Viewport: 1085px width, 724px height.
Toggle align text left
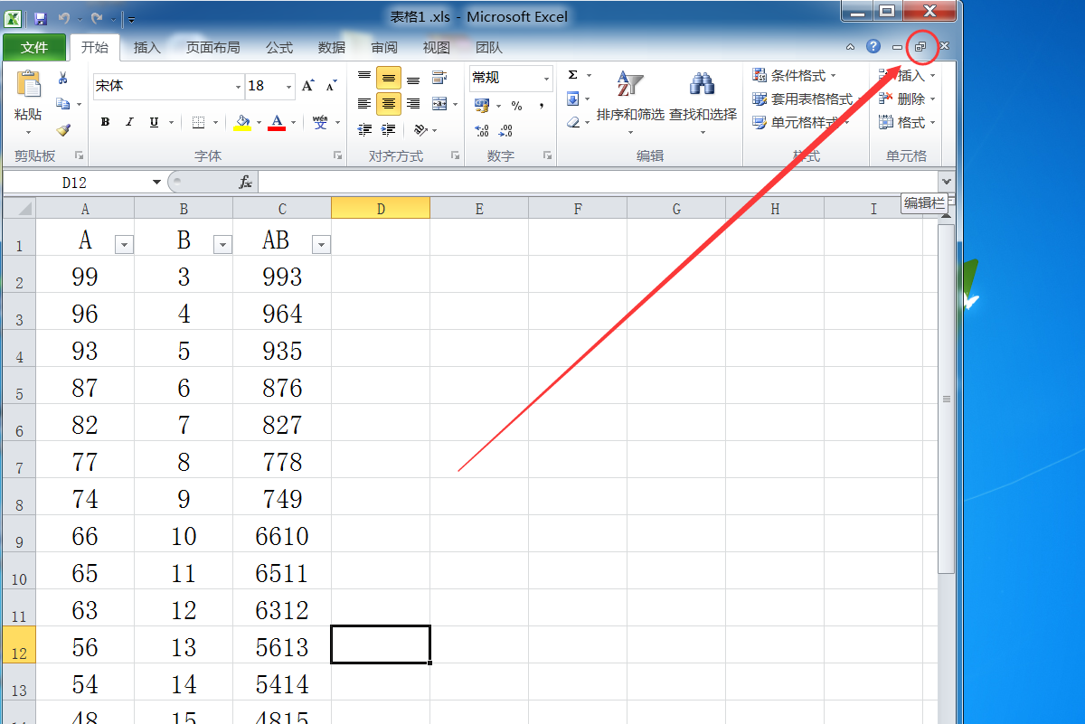[364, 104]
